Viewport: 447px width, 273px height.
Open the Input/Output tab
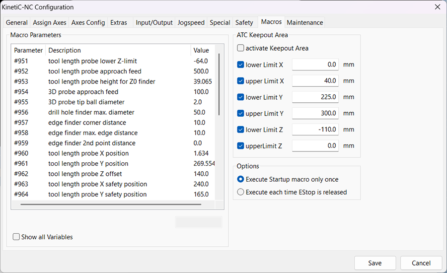(154, 22)
